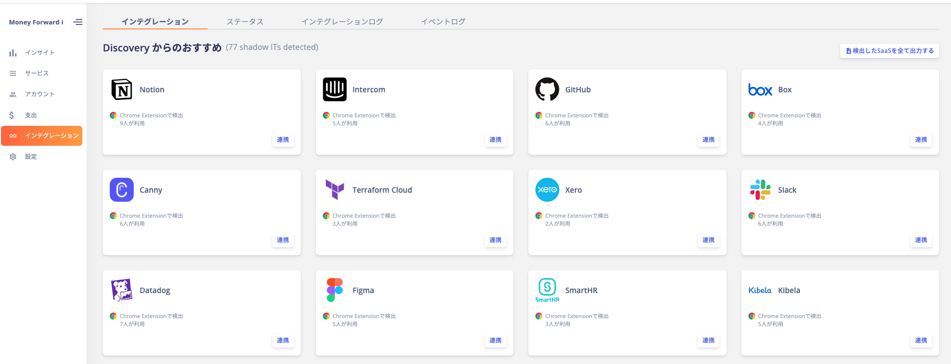Click 連携 button on Terraform Cloud card
The height and width of the screenshot is (364, 951).
click(495, 240)
